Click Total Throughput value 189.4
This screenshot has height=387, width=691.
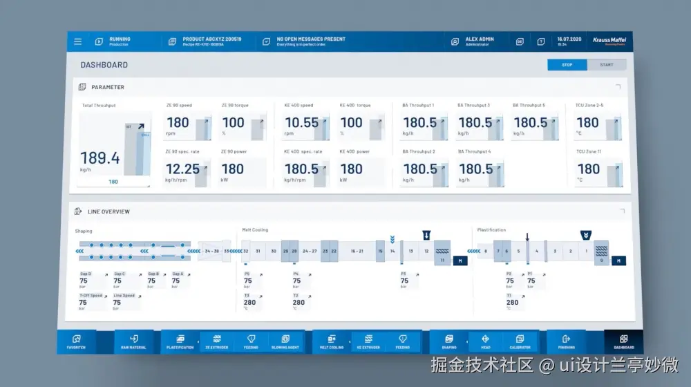coord(100,158)
